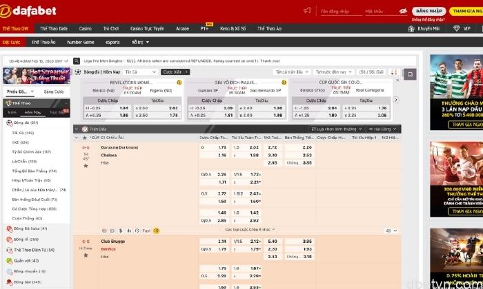
Task: Click the scoreboard icon under the Dortmund match
Action: pos(104,231)
